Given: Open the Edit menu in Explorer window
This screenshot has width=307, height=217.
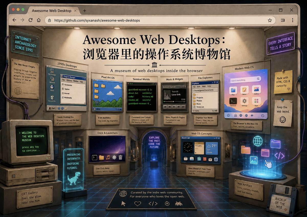Looking at the screenshot, I should pos(199,87).
